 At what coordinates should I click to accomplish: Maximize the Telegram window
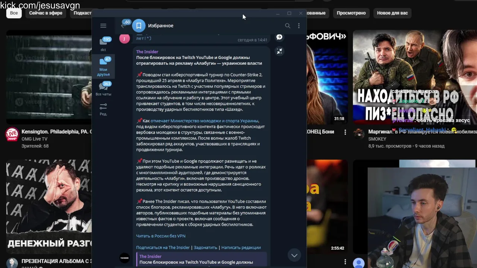click(289, 13)
